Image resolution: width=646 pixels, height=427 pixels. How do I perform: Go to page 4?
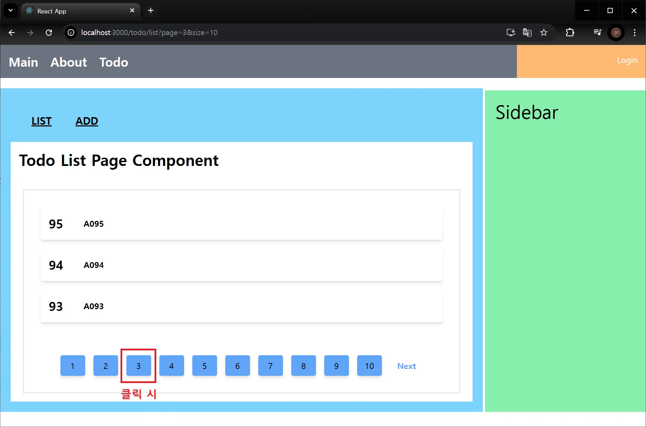[171, 366]
